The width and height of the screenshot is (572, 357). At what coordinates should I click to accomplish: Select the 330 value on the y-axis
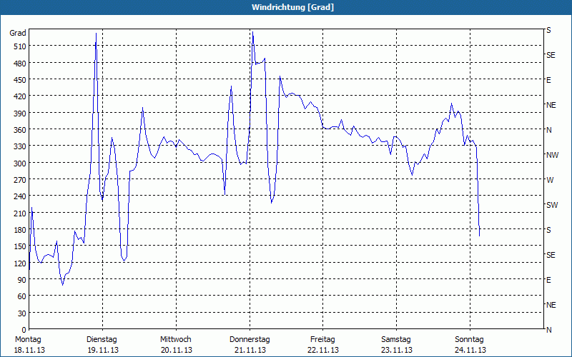(20, 146)
